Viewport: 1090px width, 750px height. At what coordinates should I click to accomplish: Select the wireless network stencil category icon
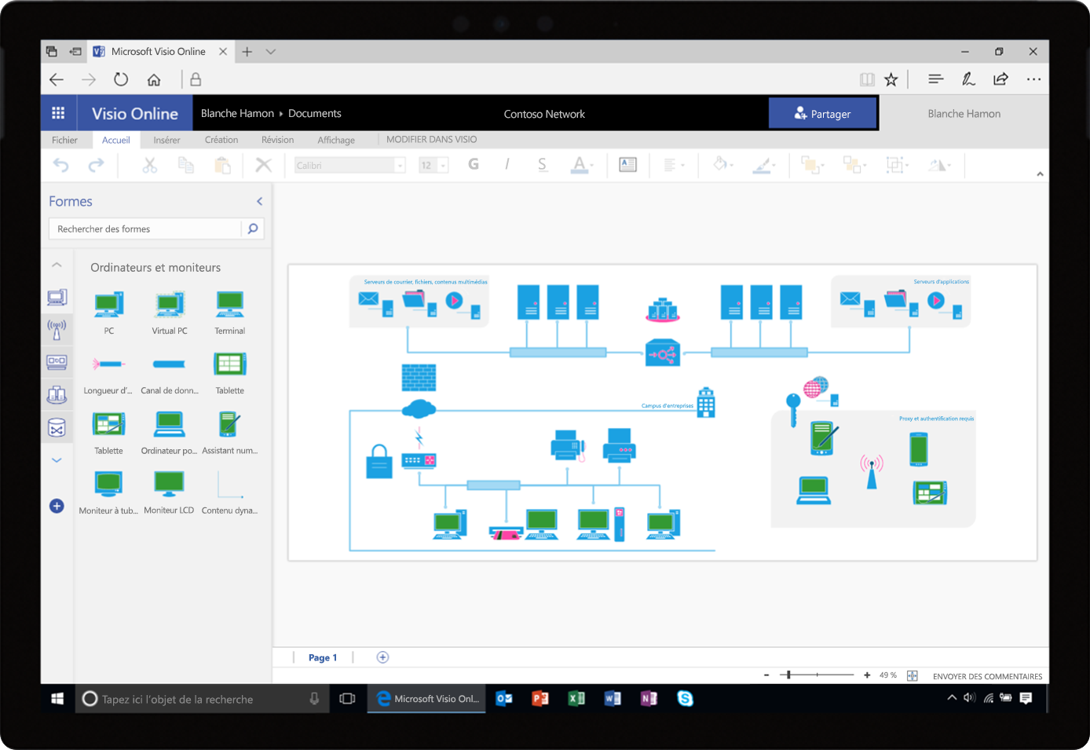[57, 330]
